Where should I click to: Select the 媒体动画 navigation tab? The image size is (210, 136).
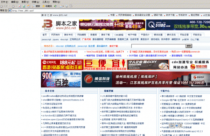pyautogui.click(x=158, y=35)
